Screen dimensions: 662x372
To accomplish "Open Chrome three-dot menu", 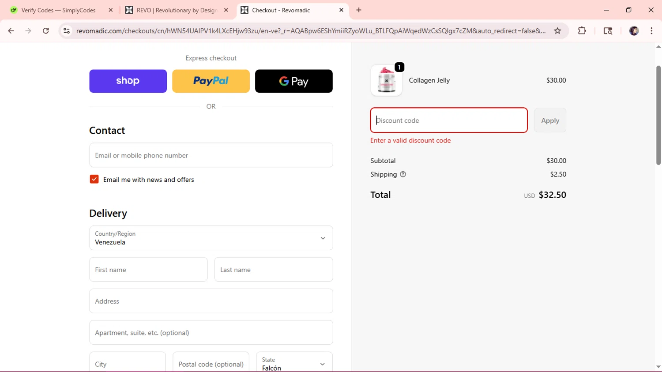I will 651,31.
